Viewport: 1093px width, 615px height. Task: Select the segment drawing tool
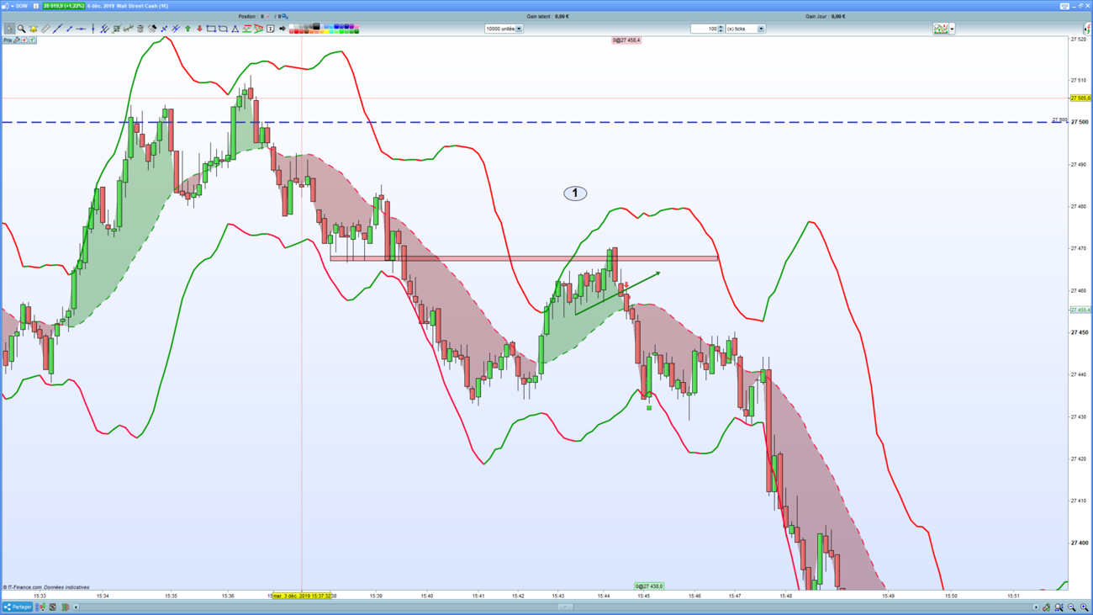click(69, 29)
